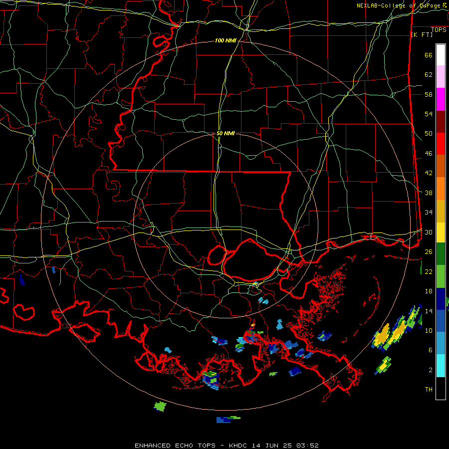This screenshot has height=449, width=449.
Task: Click the legend value 14
Action: (429, 311)
